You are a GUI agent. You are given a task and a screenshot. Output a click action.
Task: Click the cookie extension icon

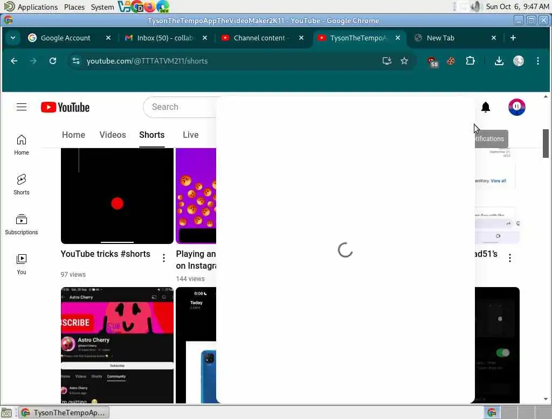coord(451,61)
